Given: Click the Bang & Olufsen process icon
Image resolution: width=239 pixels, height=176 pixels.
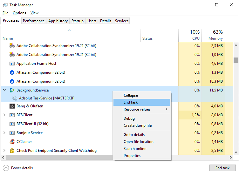Looking at the screenshot, I should pos(12,106).
